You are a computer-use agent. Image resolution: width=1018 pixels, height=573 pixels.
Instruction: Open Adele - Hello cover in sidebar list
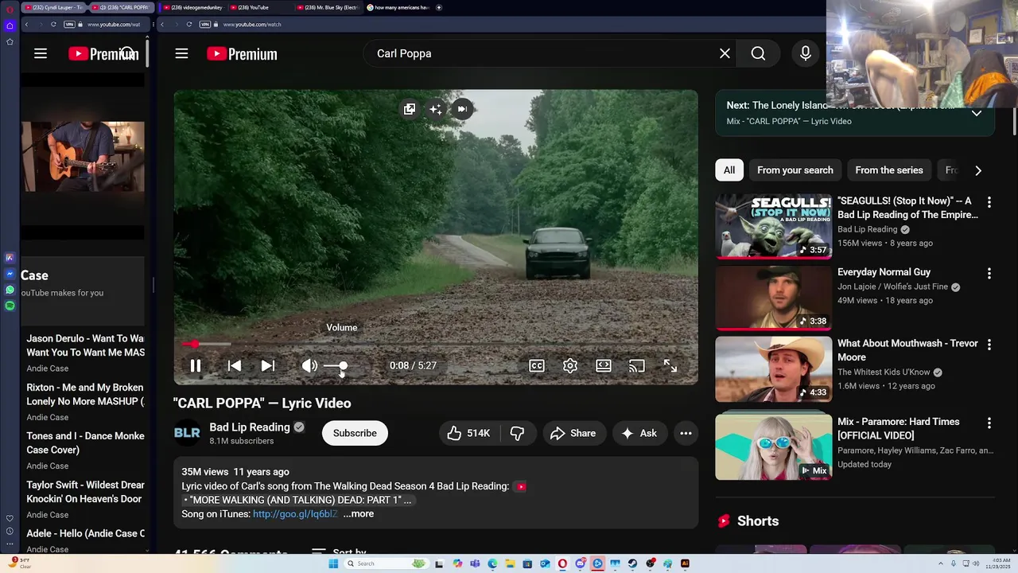click(x=85, y=534)
